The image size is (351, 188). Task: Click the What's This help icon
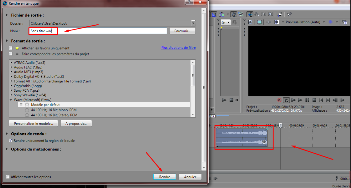(289, 14)
